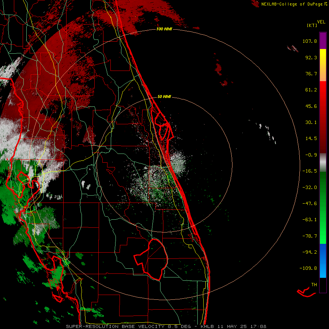This screenshot has width=329, height=329.
Task: Select the 45.6 velocity scale value
Action: (311, 106)
